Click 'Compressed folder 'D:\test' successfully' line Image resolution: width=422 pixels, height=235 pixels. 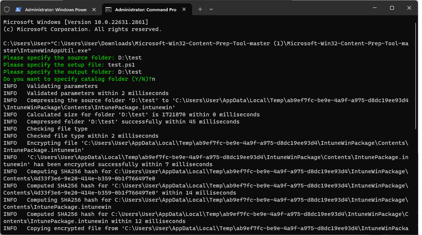coord(122,122)
